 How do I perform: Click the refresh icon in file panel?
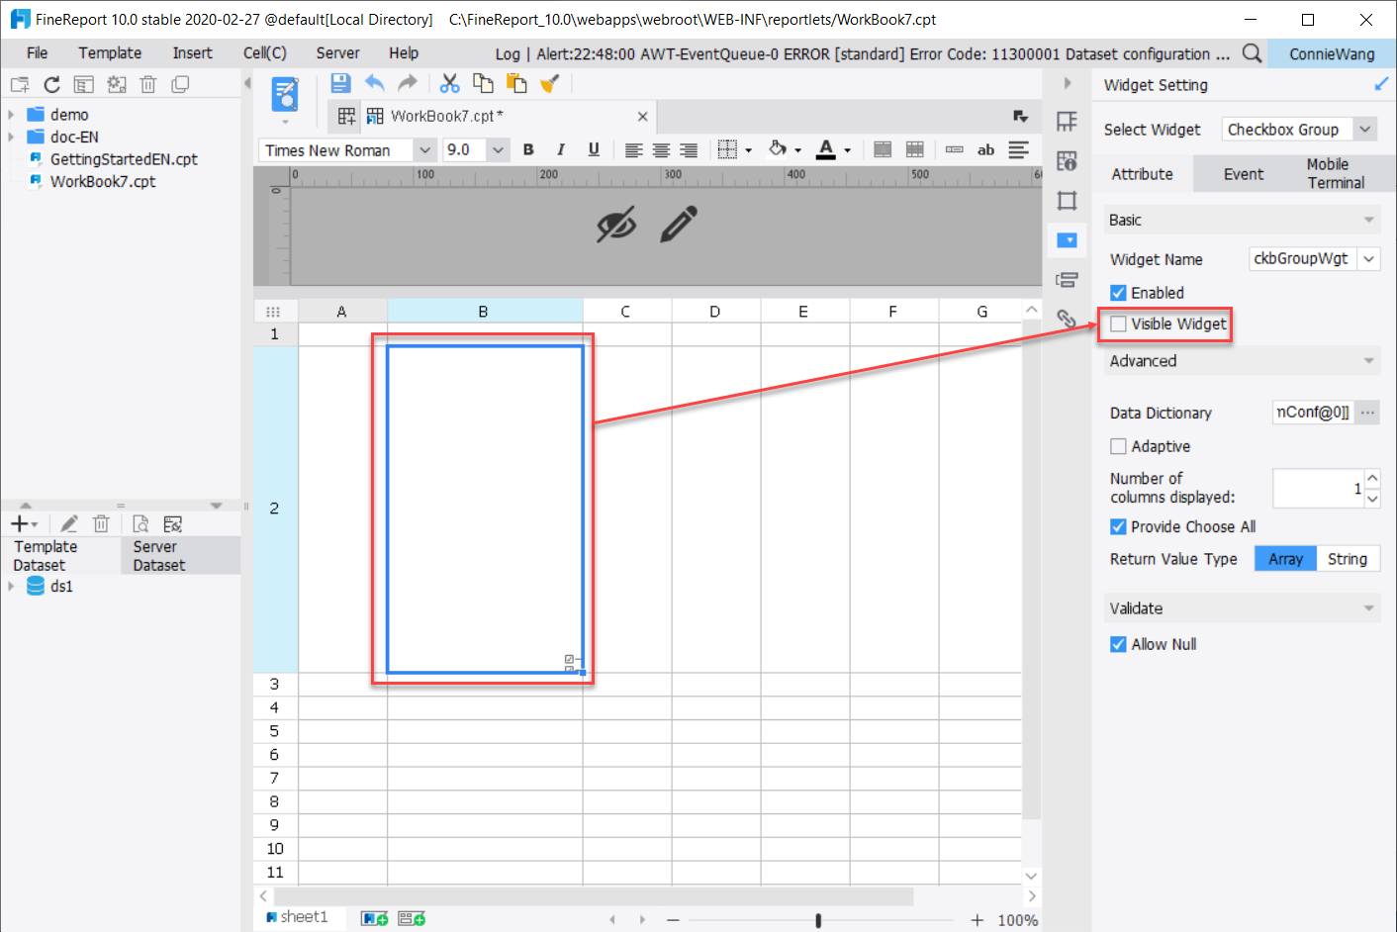click(52, 85)
